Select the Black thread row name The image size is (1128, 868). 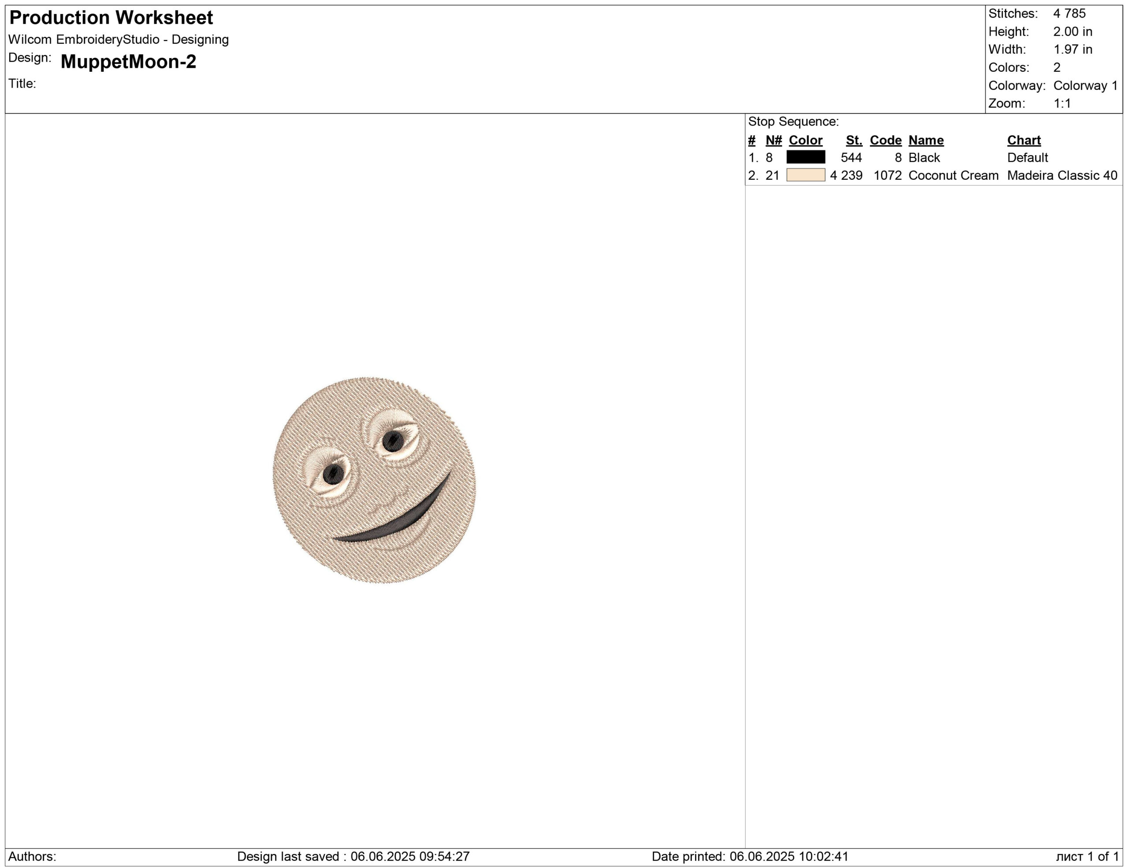[x=924, y=157]
